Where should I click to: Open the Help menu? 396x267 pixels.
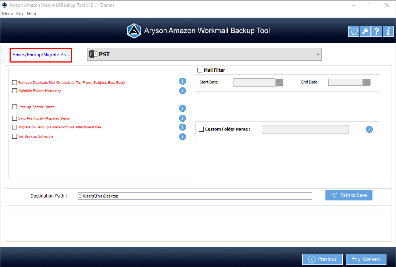pos(31,14)
